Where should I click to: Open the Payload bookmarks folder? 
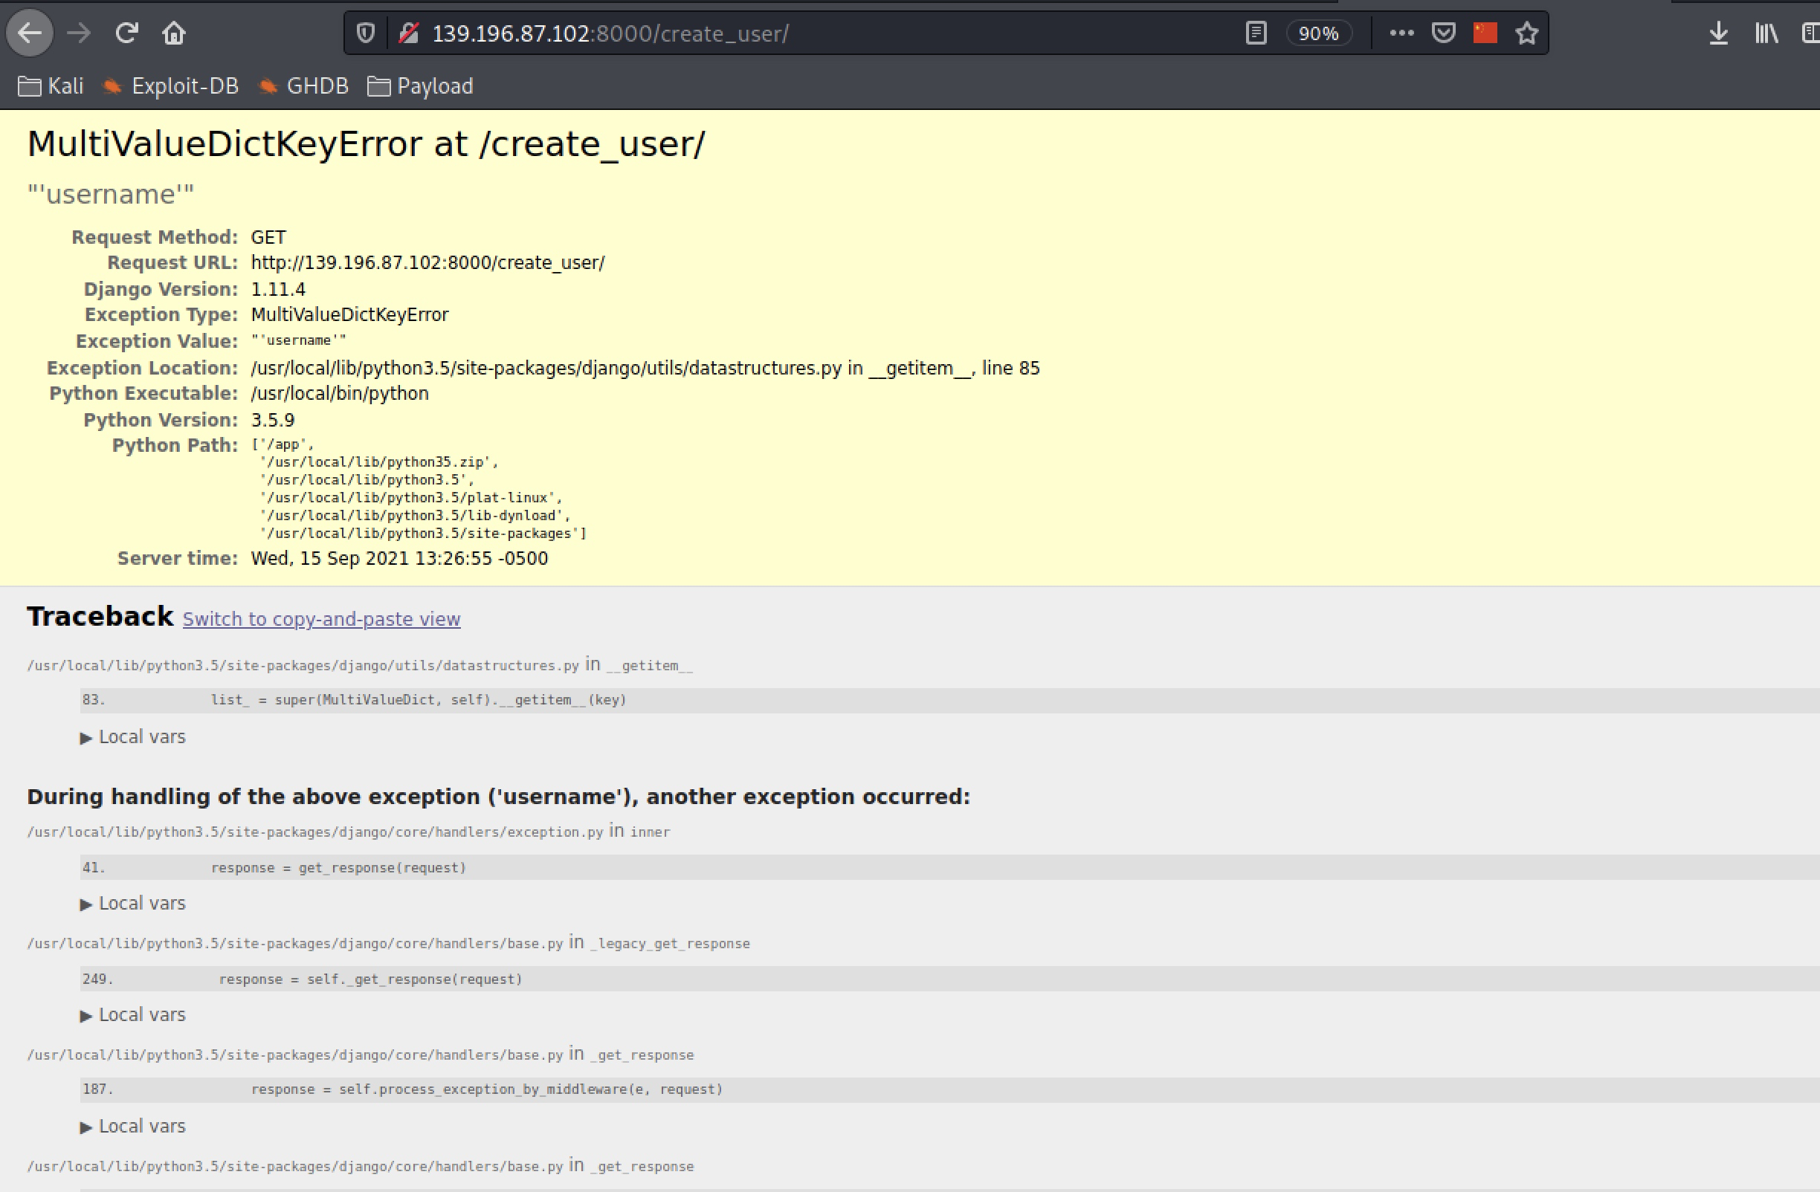pos(421,85)
